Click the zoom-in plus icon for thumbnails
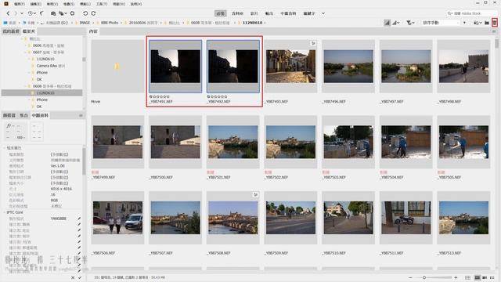501x282 pixels. pyautogui.click(x=456, y=277)
